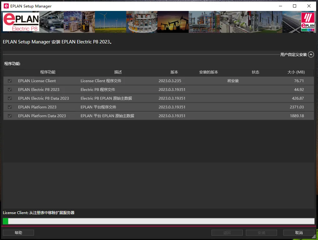Click the License Client status message text
This screenshot has height=240, width=318.
coord(38,212)
